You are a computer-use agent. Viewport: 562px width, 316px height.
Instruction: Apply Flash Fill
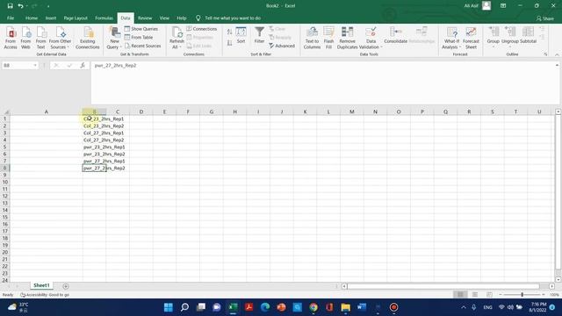coord(328,38)
